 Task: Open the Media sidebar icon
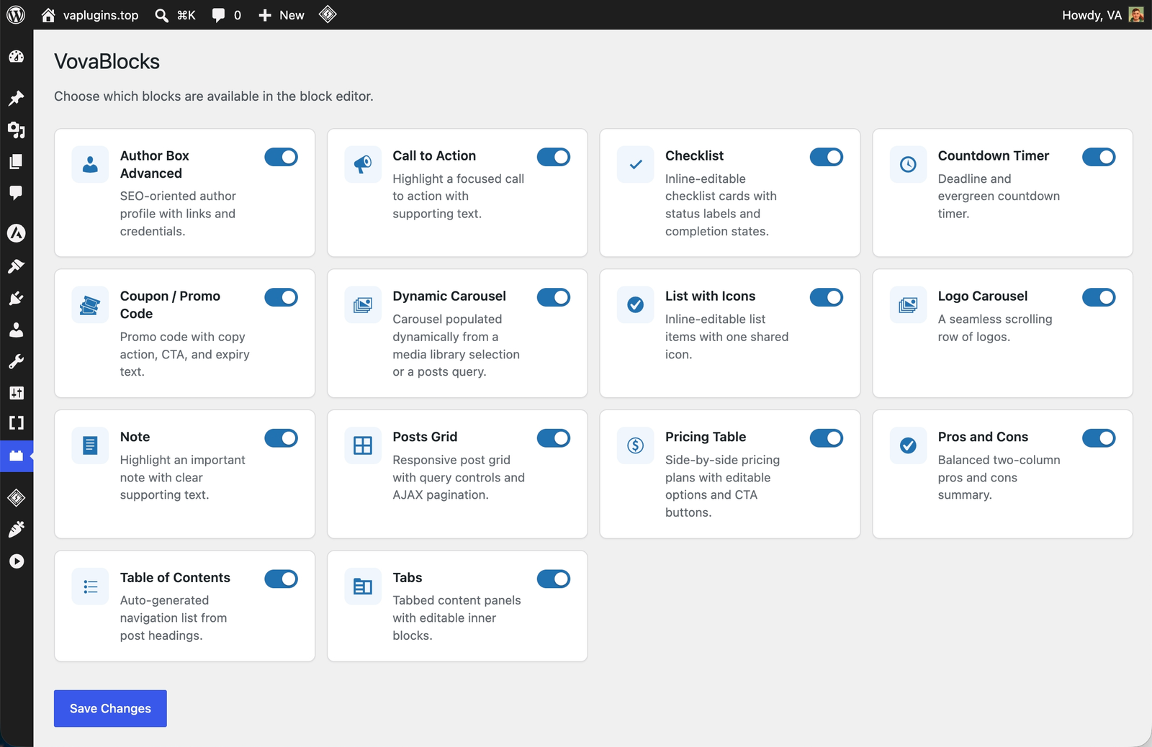click(17, 130)
